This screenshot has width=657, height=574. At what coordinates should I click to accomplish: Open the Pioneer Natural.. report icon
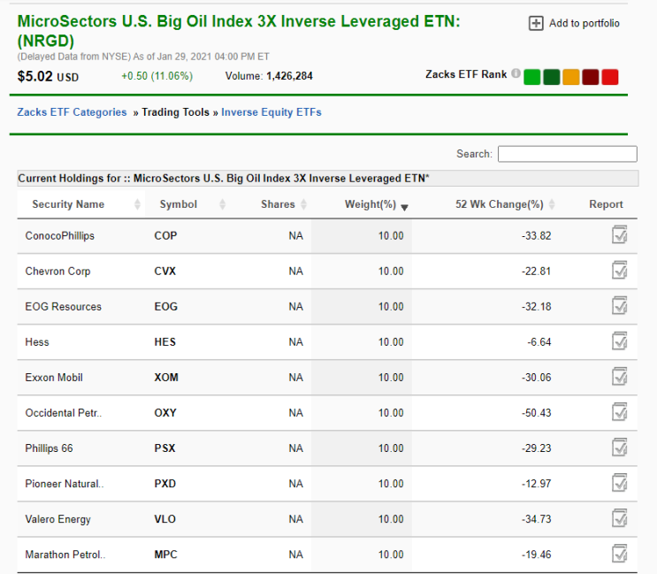point(619,483)
